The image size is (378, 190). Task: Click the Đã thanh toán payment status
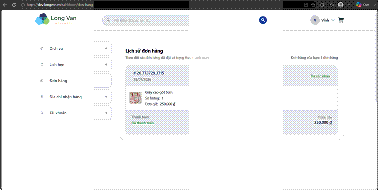click(143, 123)
